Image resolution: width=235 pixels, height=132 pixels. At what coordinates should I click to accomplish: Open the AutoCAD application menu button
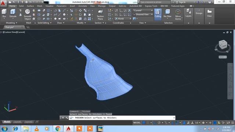3,3
